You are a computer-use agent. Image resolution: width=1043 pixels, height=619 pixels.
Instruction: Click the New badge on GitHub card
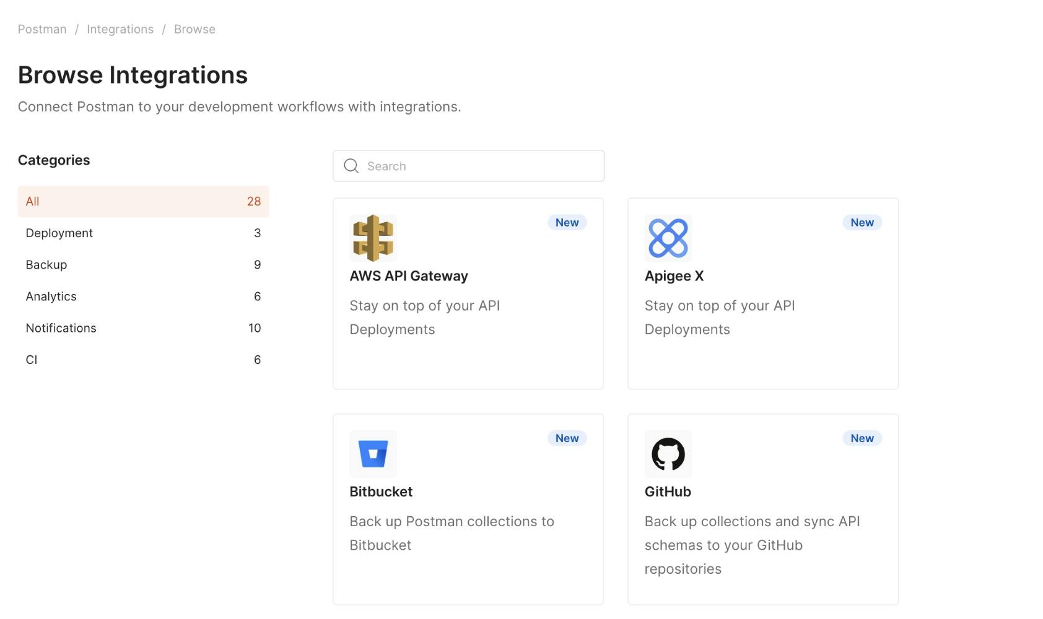tap(862, 438)
